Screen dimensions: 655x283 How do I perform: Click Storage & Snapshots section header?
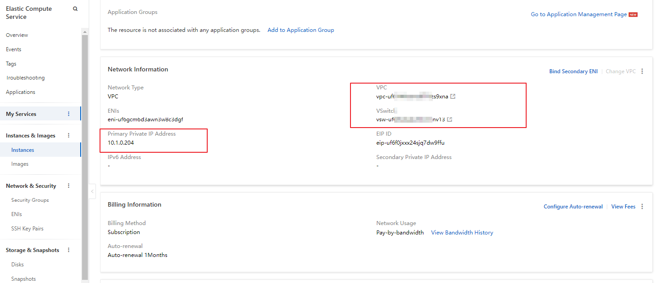point(32,250)
